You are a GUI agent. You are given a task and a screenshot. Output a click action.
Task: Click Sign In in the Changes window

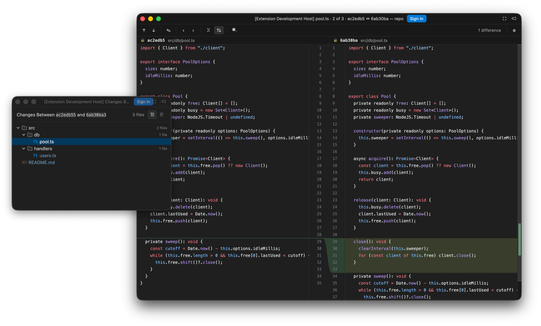(x=143, y=102)
